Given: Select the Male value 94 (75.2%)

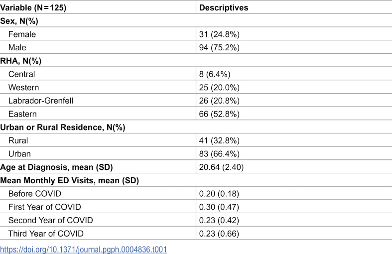Looking at the screenshot, I should [219, 47].
